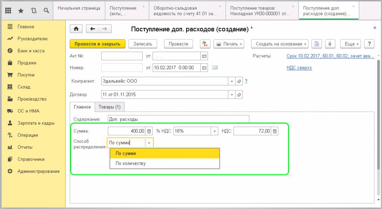Image resolution: width=382 pixels, height=209 pixels.
Task: Click the comment icon beside document date
Action: tap(215, 67)
